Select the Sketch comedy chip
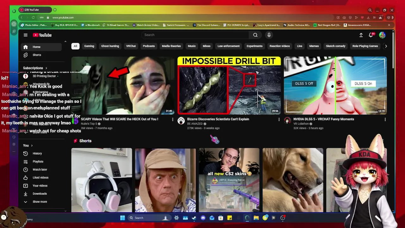 click(x=336, y=46)
